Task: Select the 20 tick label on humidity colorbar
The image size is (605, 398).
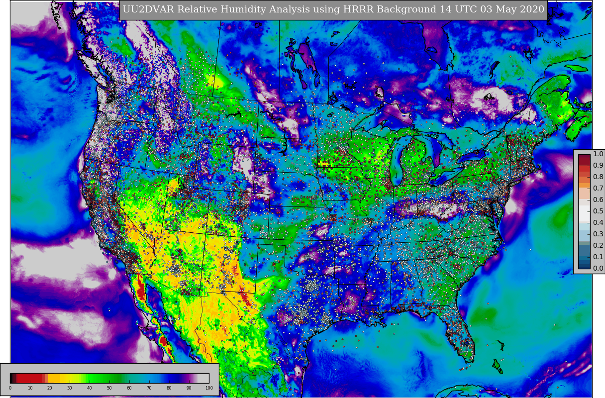Action: click(x=50, y=388)
